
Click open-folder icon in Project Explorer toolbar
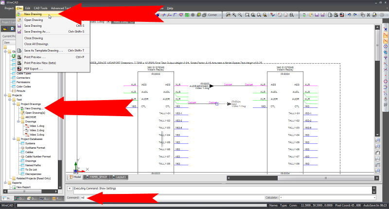click(5, 29)
